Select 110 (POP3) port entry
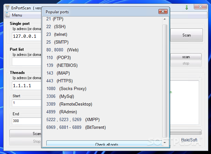This screenshot has height=154, width=211. pyautogui.click(x=59, y=58)
